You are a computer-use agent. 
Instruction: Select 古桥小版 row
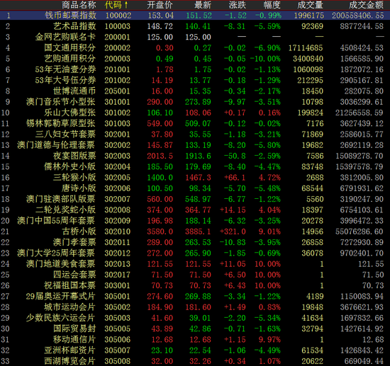pos(195,231)
